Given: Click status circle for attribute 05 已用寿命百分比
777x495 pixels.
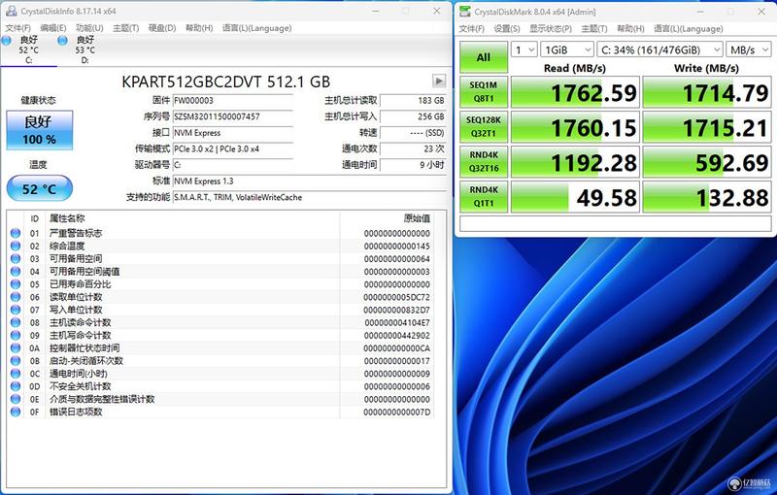Looking at the screenshot, I should [16, 284].
